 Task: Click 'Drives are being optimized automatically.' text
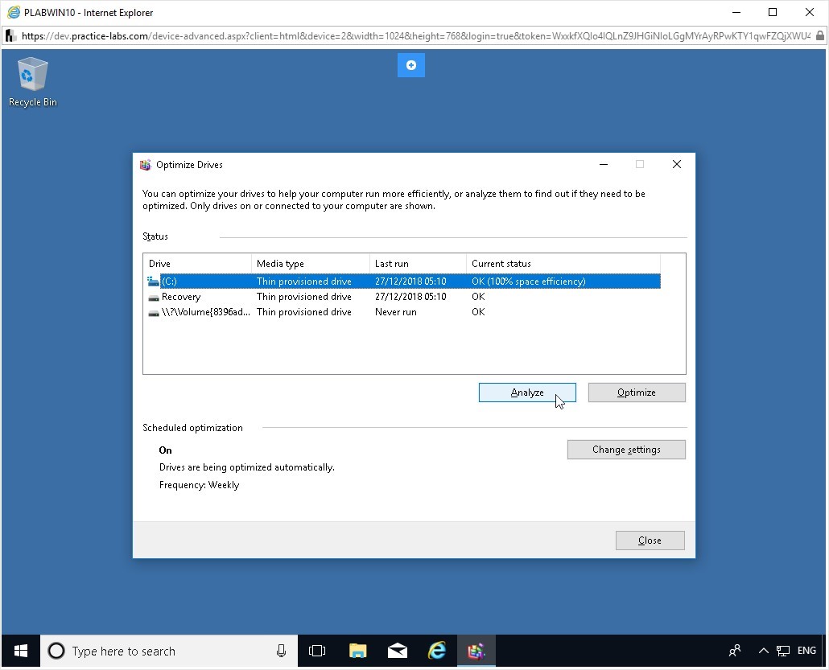tap(247, 467)
